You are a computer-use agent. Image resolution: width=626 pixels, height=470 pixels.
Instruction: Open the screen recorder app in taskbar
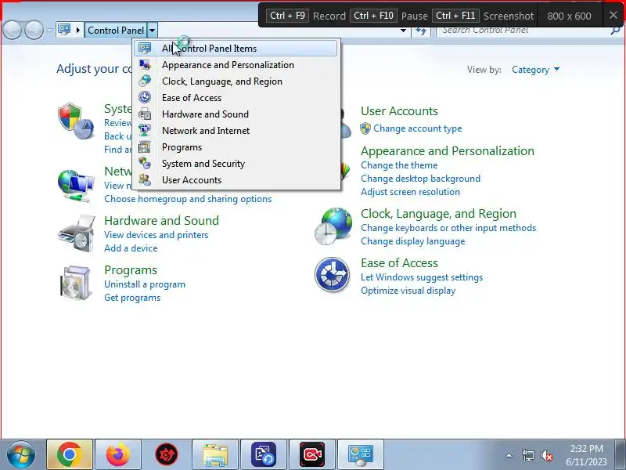point(312,454)
